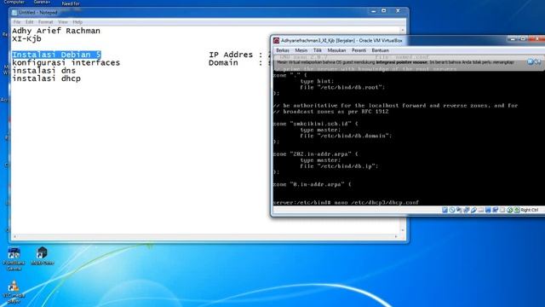The width and height of the screenshot is (545, 307).
Task: Click the file "/etc/bind/db.root" line in the VM terminal
Action: tap(342, 87)
